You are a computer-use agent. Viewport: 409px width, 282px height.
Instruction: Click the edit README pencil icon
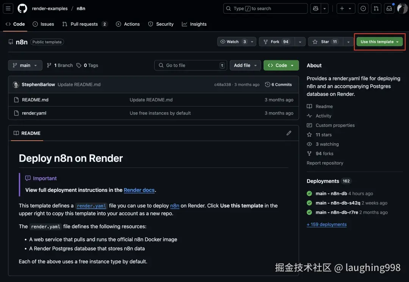pyautogui.click(x=289, y=133)
